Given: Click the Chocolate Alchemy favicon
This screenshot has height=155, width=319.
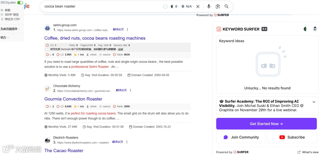Looking at the screenshot, I should click(x=47, y=89).
